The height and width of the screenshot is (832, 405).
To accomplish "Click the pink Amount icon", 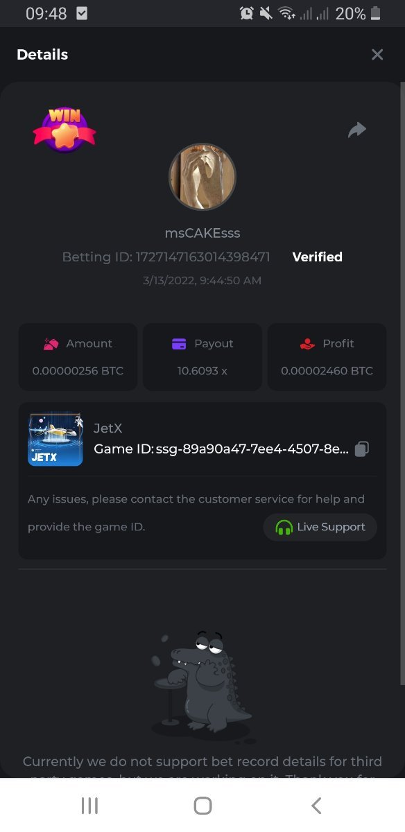I will tap(51, 344).
